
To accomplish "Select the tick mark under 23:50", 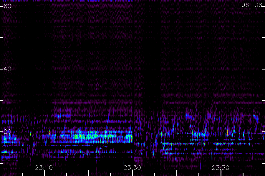I will coord(221,173).
